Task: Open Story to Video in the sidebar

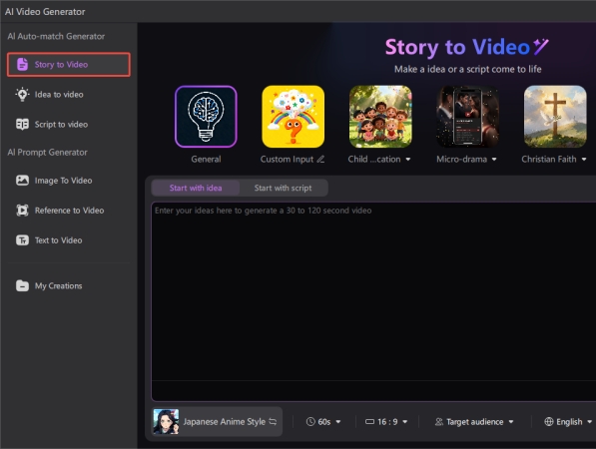Action: [69, 65]
